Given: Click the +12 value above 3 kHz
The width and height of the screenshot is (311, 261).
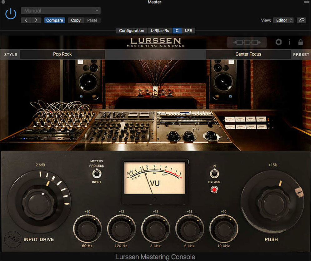Looking at the screenshot, I should (x=156, y=212).
